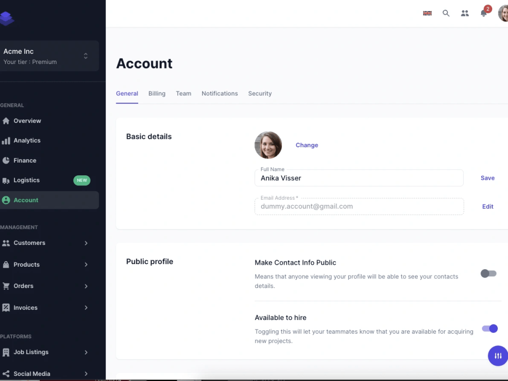
Task: Open Finance from the sidebar
Action: pos(49,161)
